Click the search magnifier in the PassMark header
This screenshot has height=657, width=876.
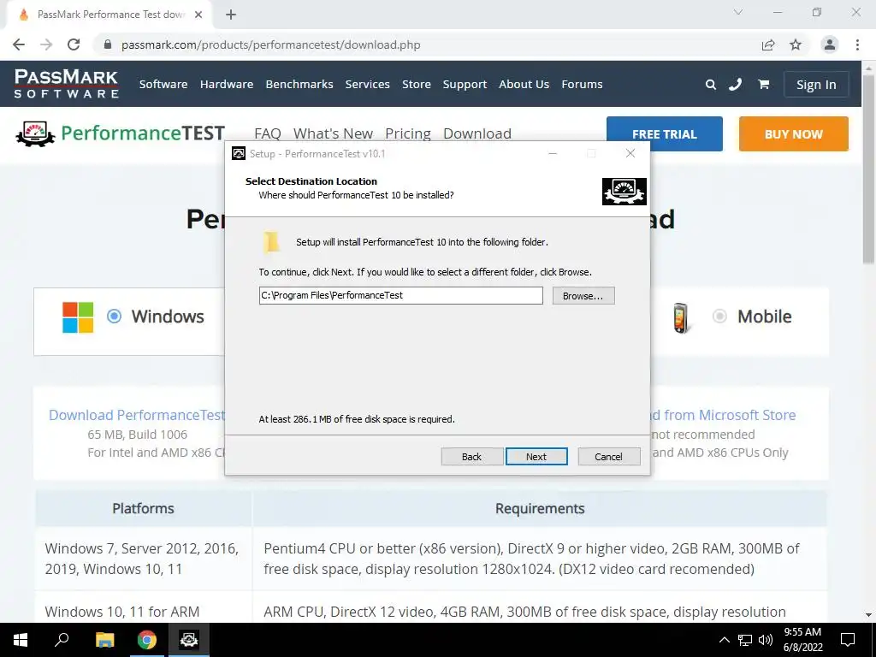point(711,85)
